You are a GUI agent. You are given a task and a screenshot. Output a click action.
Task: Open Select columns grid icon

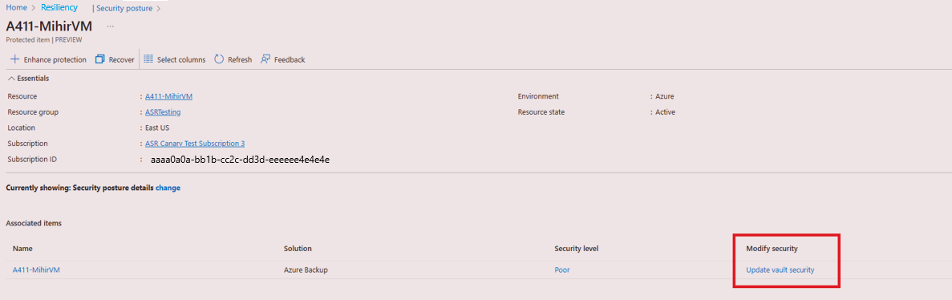click(x=148, y=59)
